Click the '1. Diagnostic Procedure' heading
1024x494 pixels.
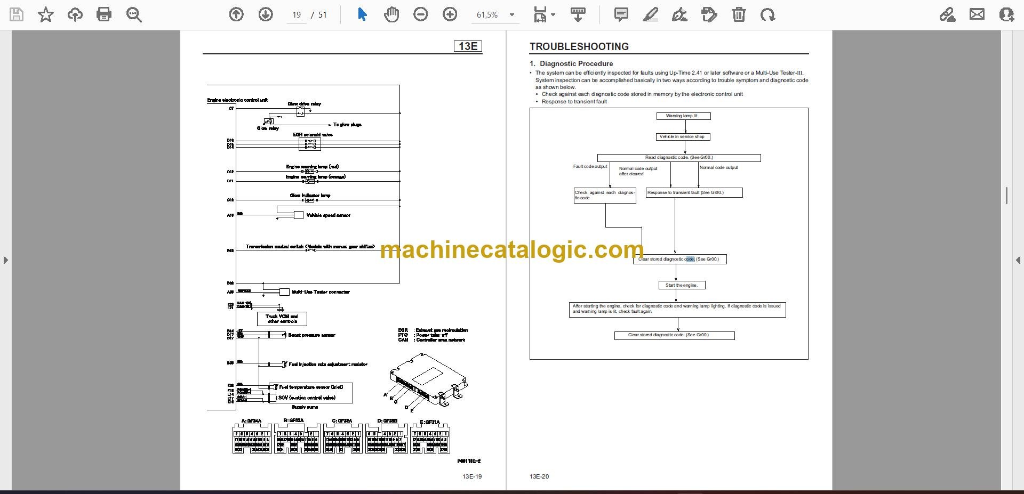pos(571,63)
